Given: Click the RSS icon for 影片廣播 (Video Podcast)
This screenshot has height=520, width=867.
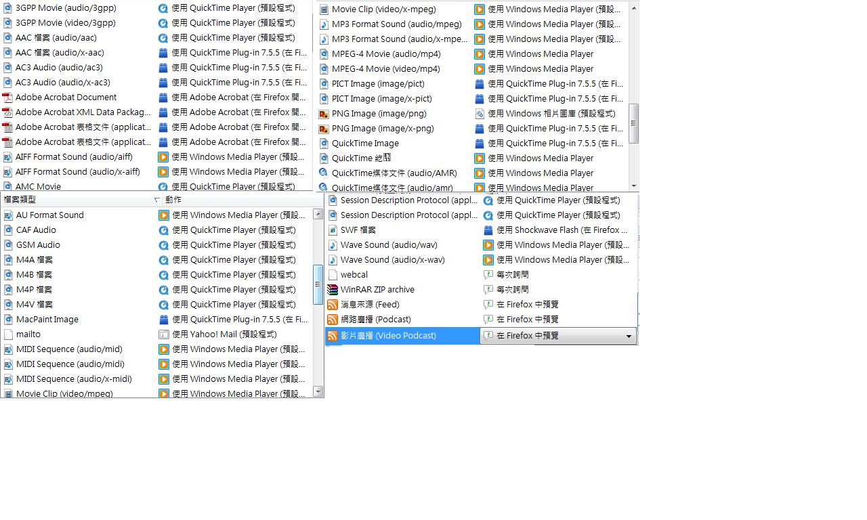Looking at the screenshot, I should point(333,336).
